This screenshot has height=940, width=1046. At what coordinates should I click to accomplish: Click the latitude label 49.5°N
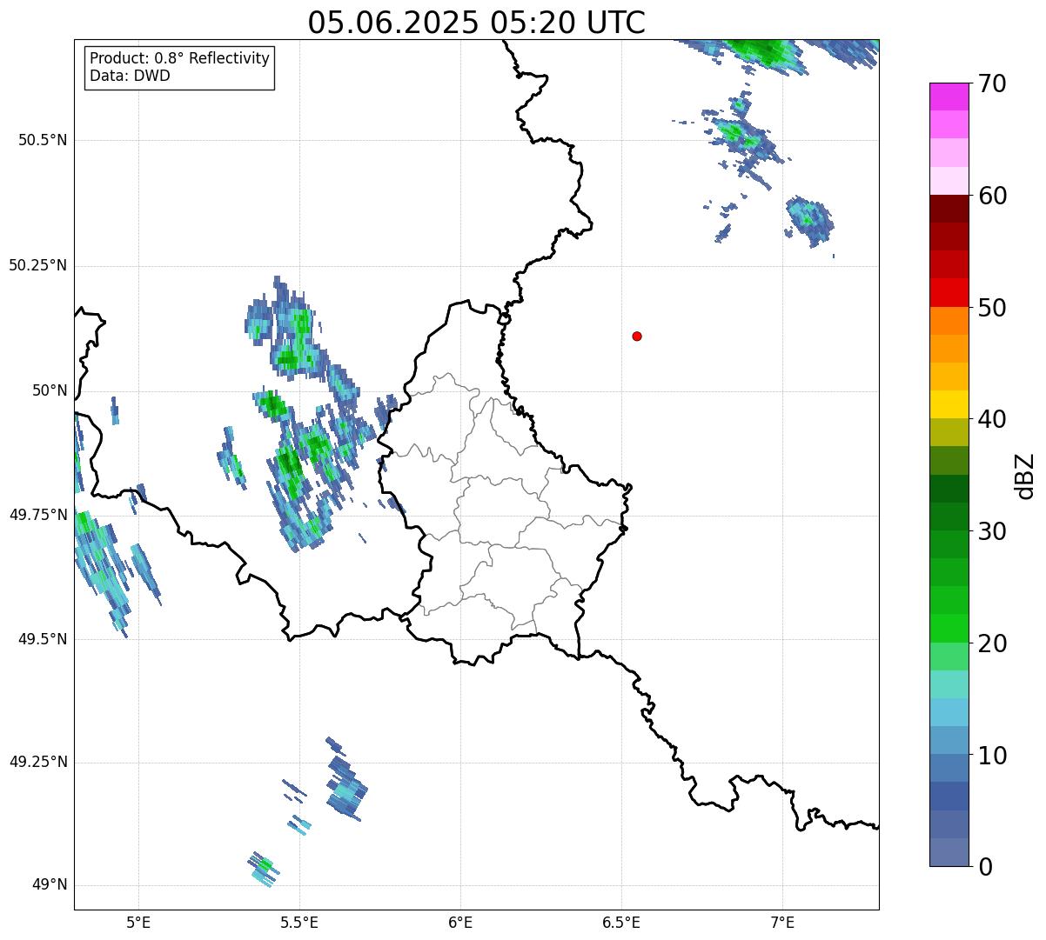click(x=43, y=639)
